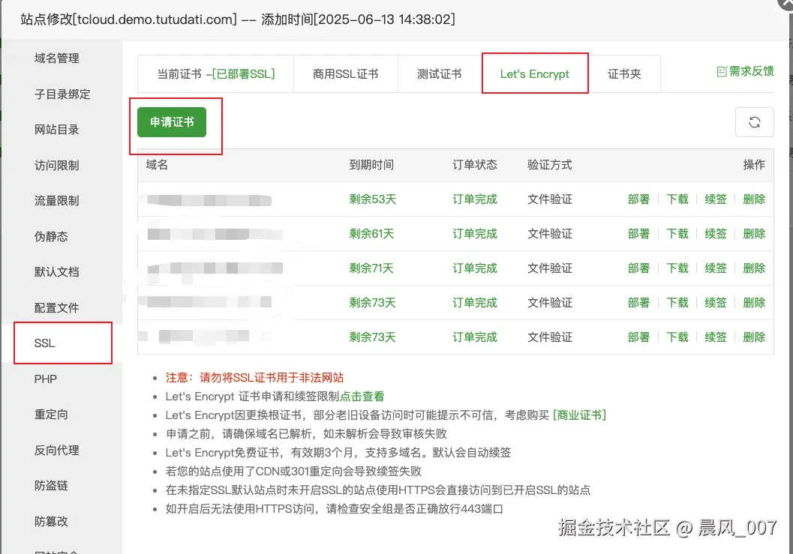Open 反向代理 sidebar item

click(57, 450)
